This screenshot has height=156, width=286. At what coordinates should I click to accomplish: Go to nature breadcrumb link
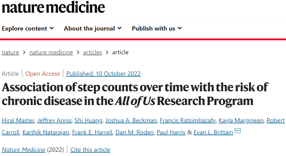coord(10,52)
